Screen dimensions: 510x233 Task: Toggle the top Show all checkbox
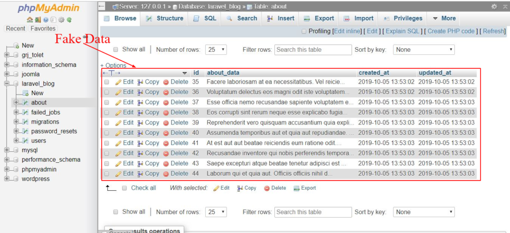pyautogui.click(x=116, y=50)
